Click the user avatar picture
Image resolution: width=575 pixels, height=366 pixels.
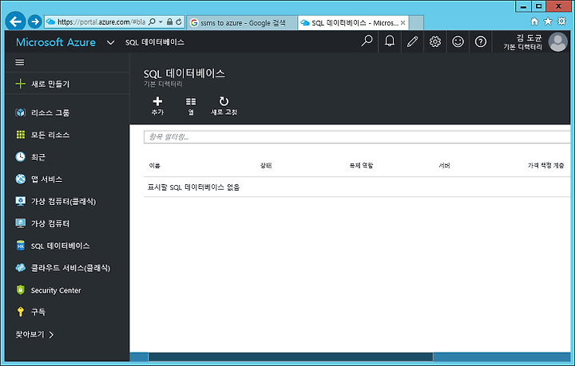pyautogui.click(x=557, y=41)
